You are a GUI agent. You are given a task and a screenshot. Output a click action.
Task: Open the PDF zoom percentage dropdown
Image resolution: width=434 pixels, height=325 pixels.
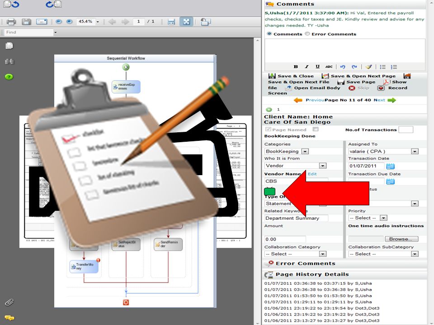98,22
